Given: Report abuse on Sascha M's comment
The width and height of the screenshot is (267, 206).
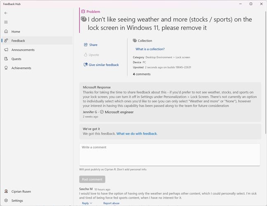Looking at the screenshot, I should coord(111,203).
